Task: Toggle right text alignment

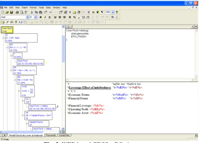Action: [64, 17]
